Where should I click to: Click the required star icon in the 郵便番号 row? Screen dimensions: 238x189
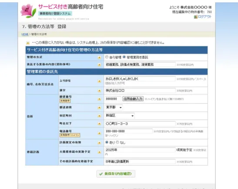pos(99,99)
